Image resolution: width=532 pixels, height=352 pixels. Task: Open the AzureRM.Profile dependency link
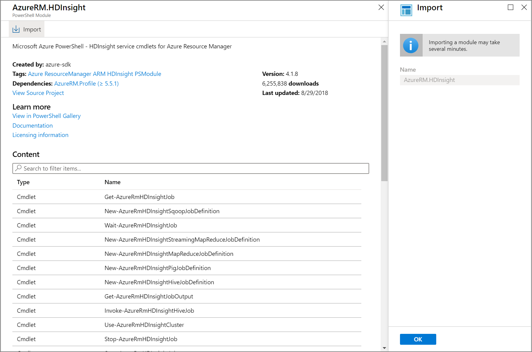pyautogui.click(x=86, y=83)
